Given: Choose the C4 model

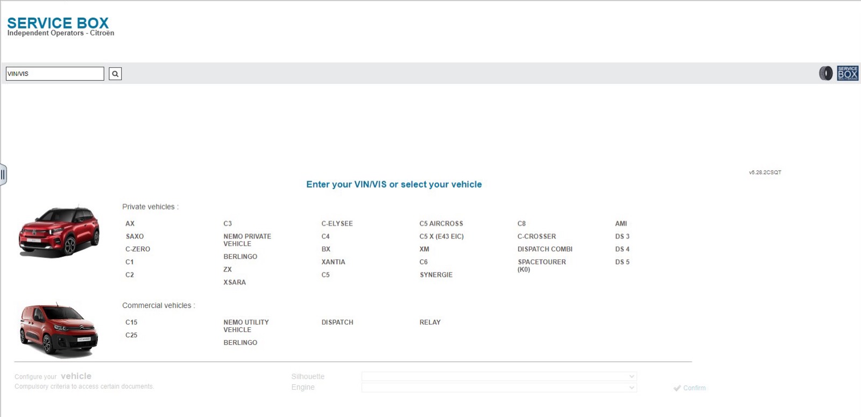Looking at the screenshot, I should [x=326, y=236].
